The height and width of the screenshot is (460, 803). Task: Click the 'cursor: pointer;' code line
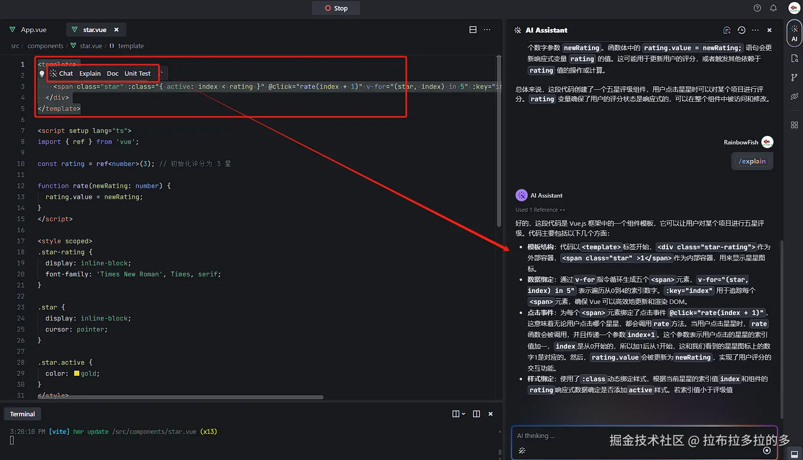tap(76, 329)
